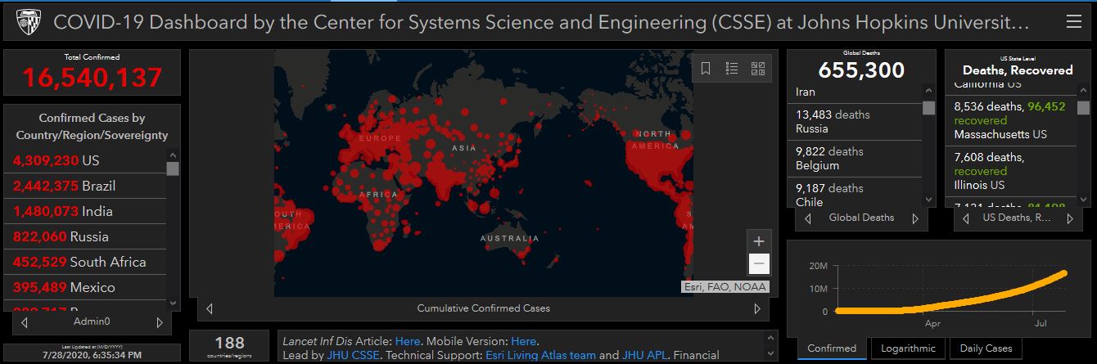Select Russia entry with 13,483 deaths
This screenshot has height=364, width=1097.
click(855, 122)
